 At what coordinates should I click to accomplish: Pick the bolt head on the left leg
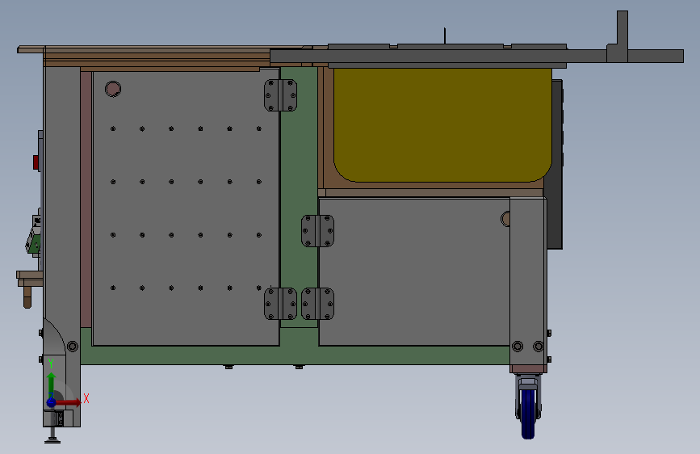(x=73, y=347)
